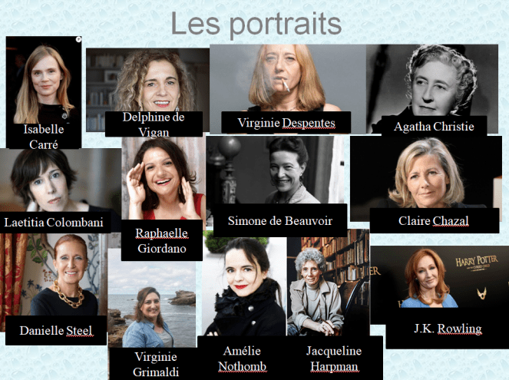Click the Raphaelle Giordano text box

pos(162,240)
